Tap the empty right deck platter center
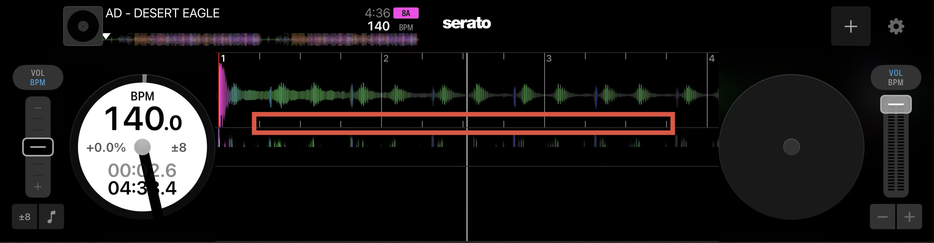Image resolution: width=934 pixels, height=243 pixels. (792, 147)
